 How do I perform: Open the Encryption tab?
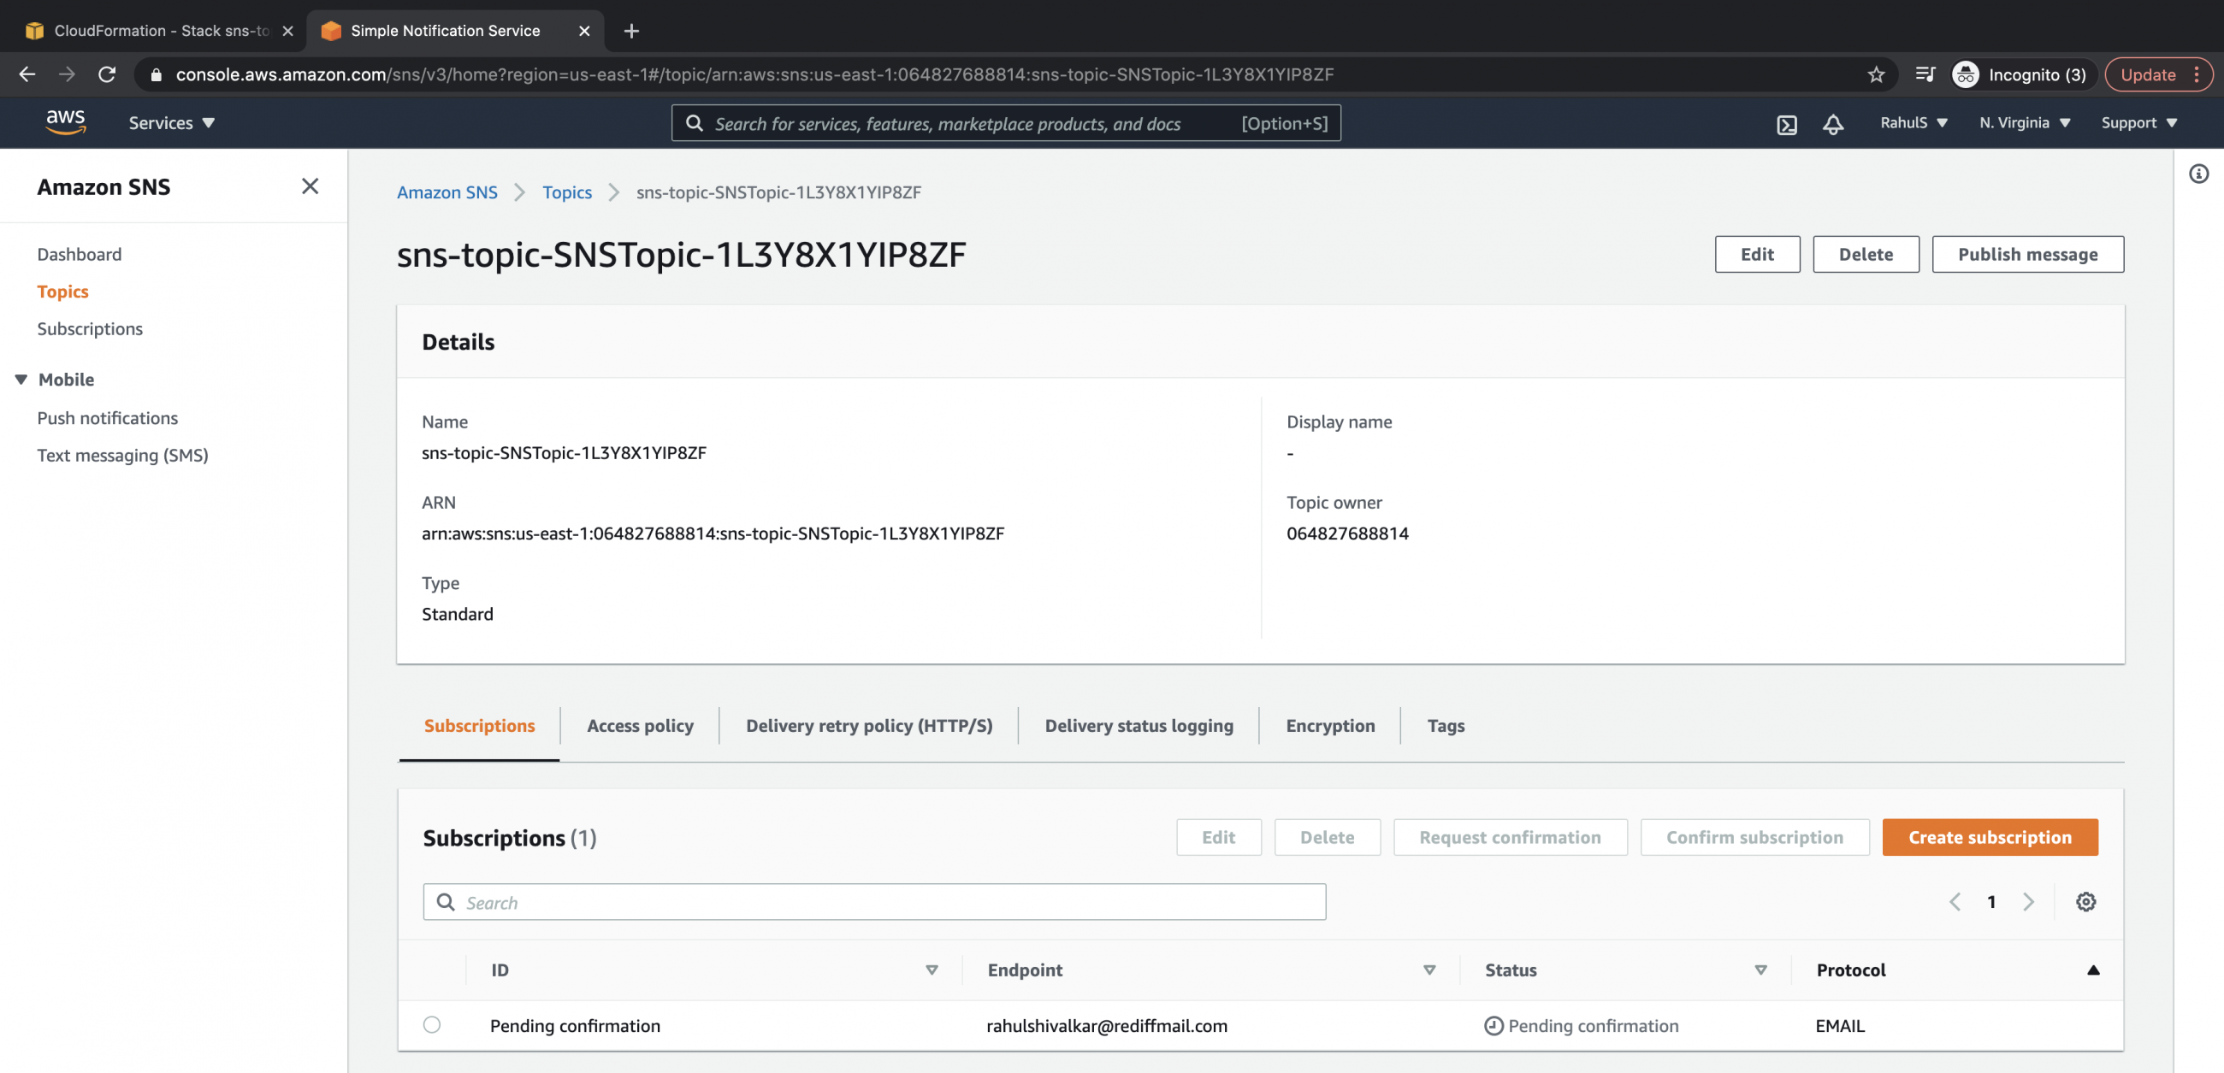coord(1329,725)
